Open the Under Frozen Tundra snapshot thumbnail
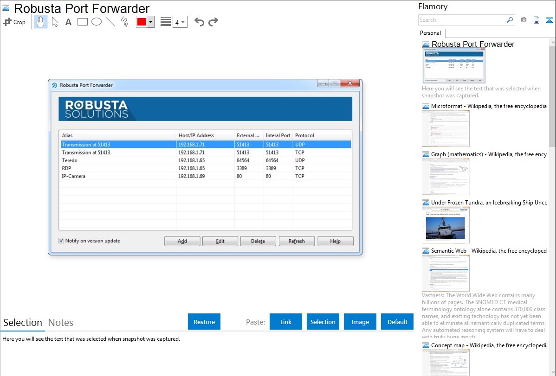556x376 pixels. (x=446, y=225)
